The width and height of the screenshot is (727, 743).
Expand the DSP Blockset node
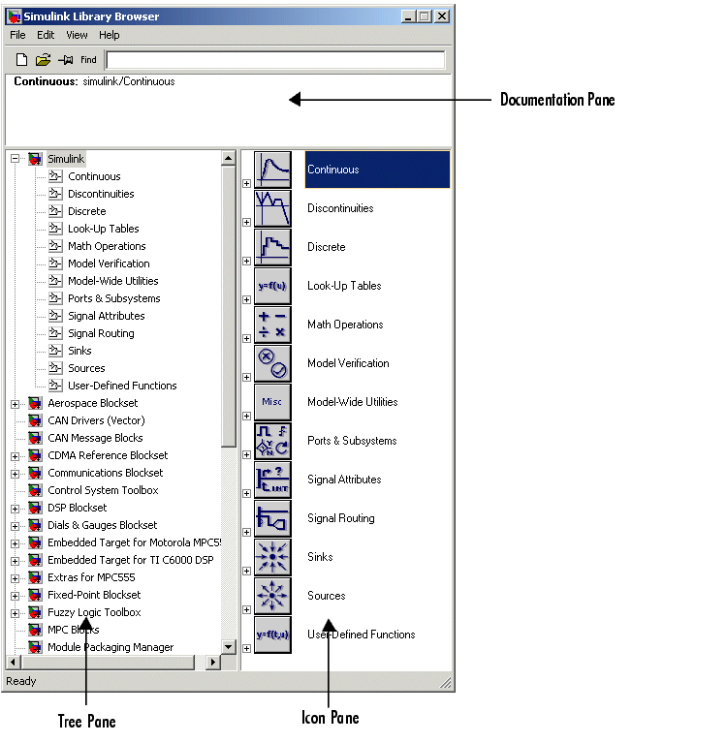(16, 509)
